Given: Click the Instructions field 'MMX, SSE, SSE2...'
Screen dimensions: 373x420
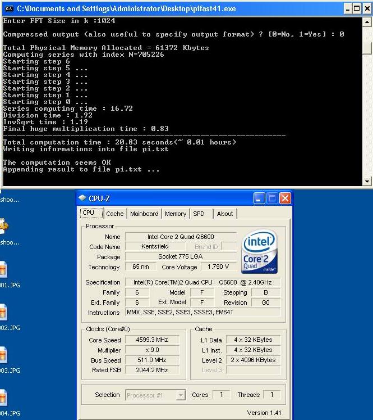Looking at the screenshot, I should click(203, 312).
